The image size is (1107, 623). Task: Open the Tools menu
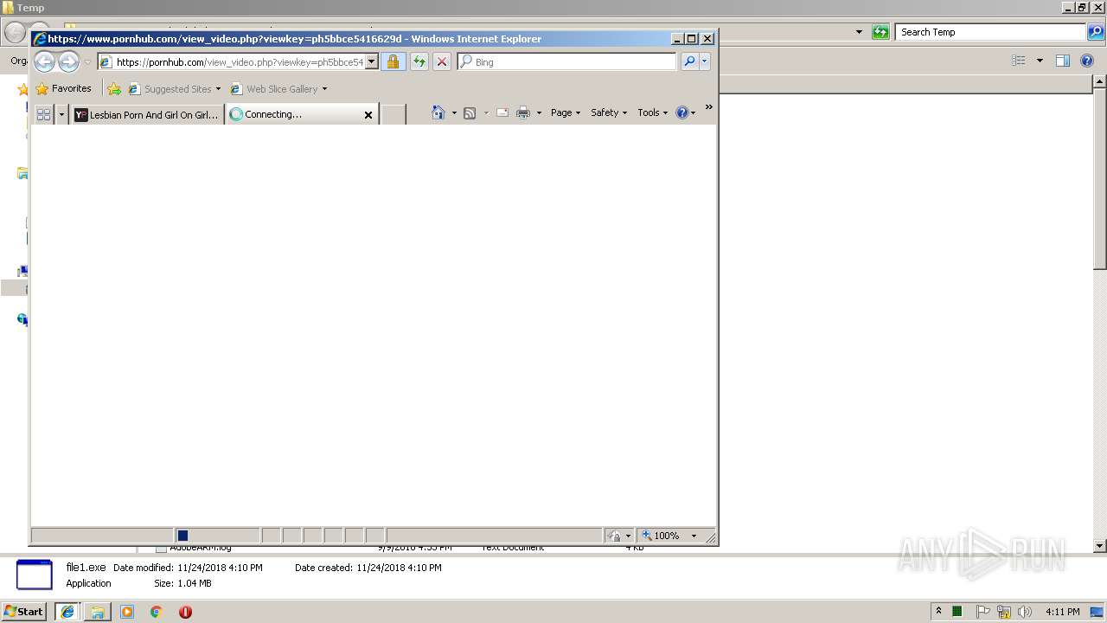(x=653, y=112)
